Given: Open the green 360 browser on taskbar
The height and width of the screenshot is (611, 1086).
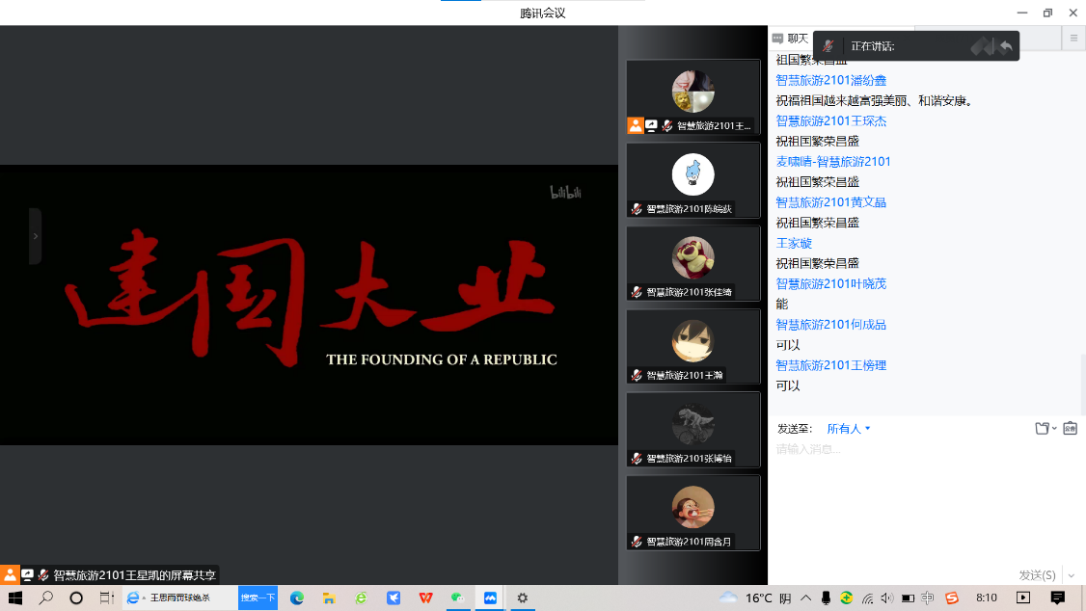Looking at the screenshot, I should [361, 598].
